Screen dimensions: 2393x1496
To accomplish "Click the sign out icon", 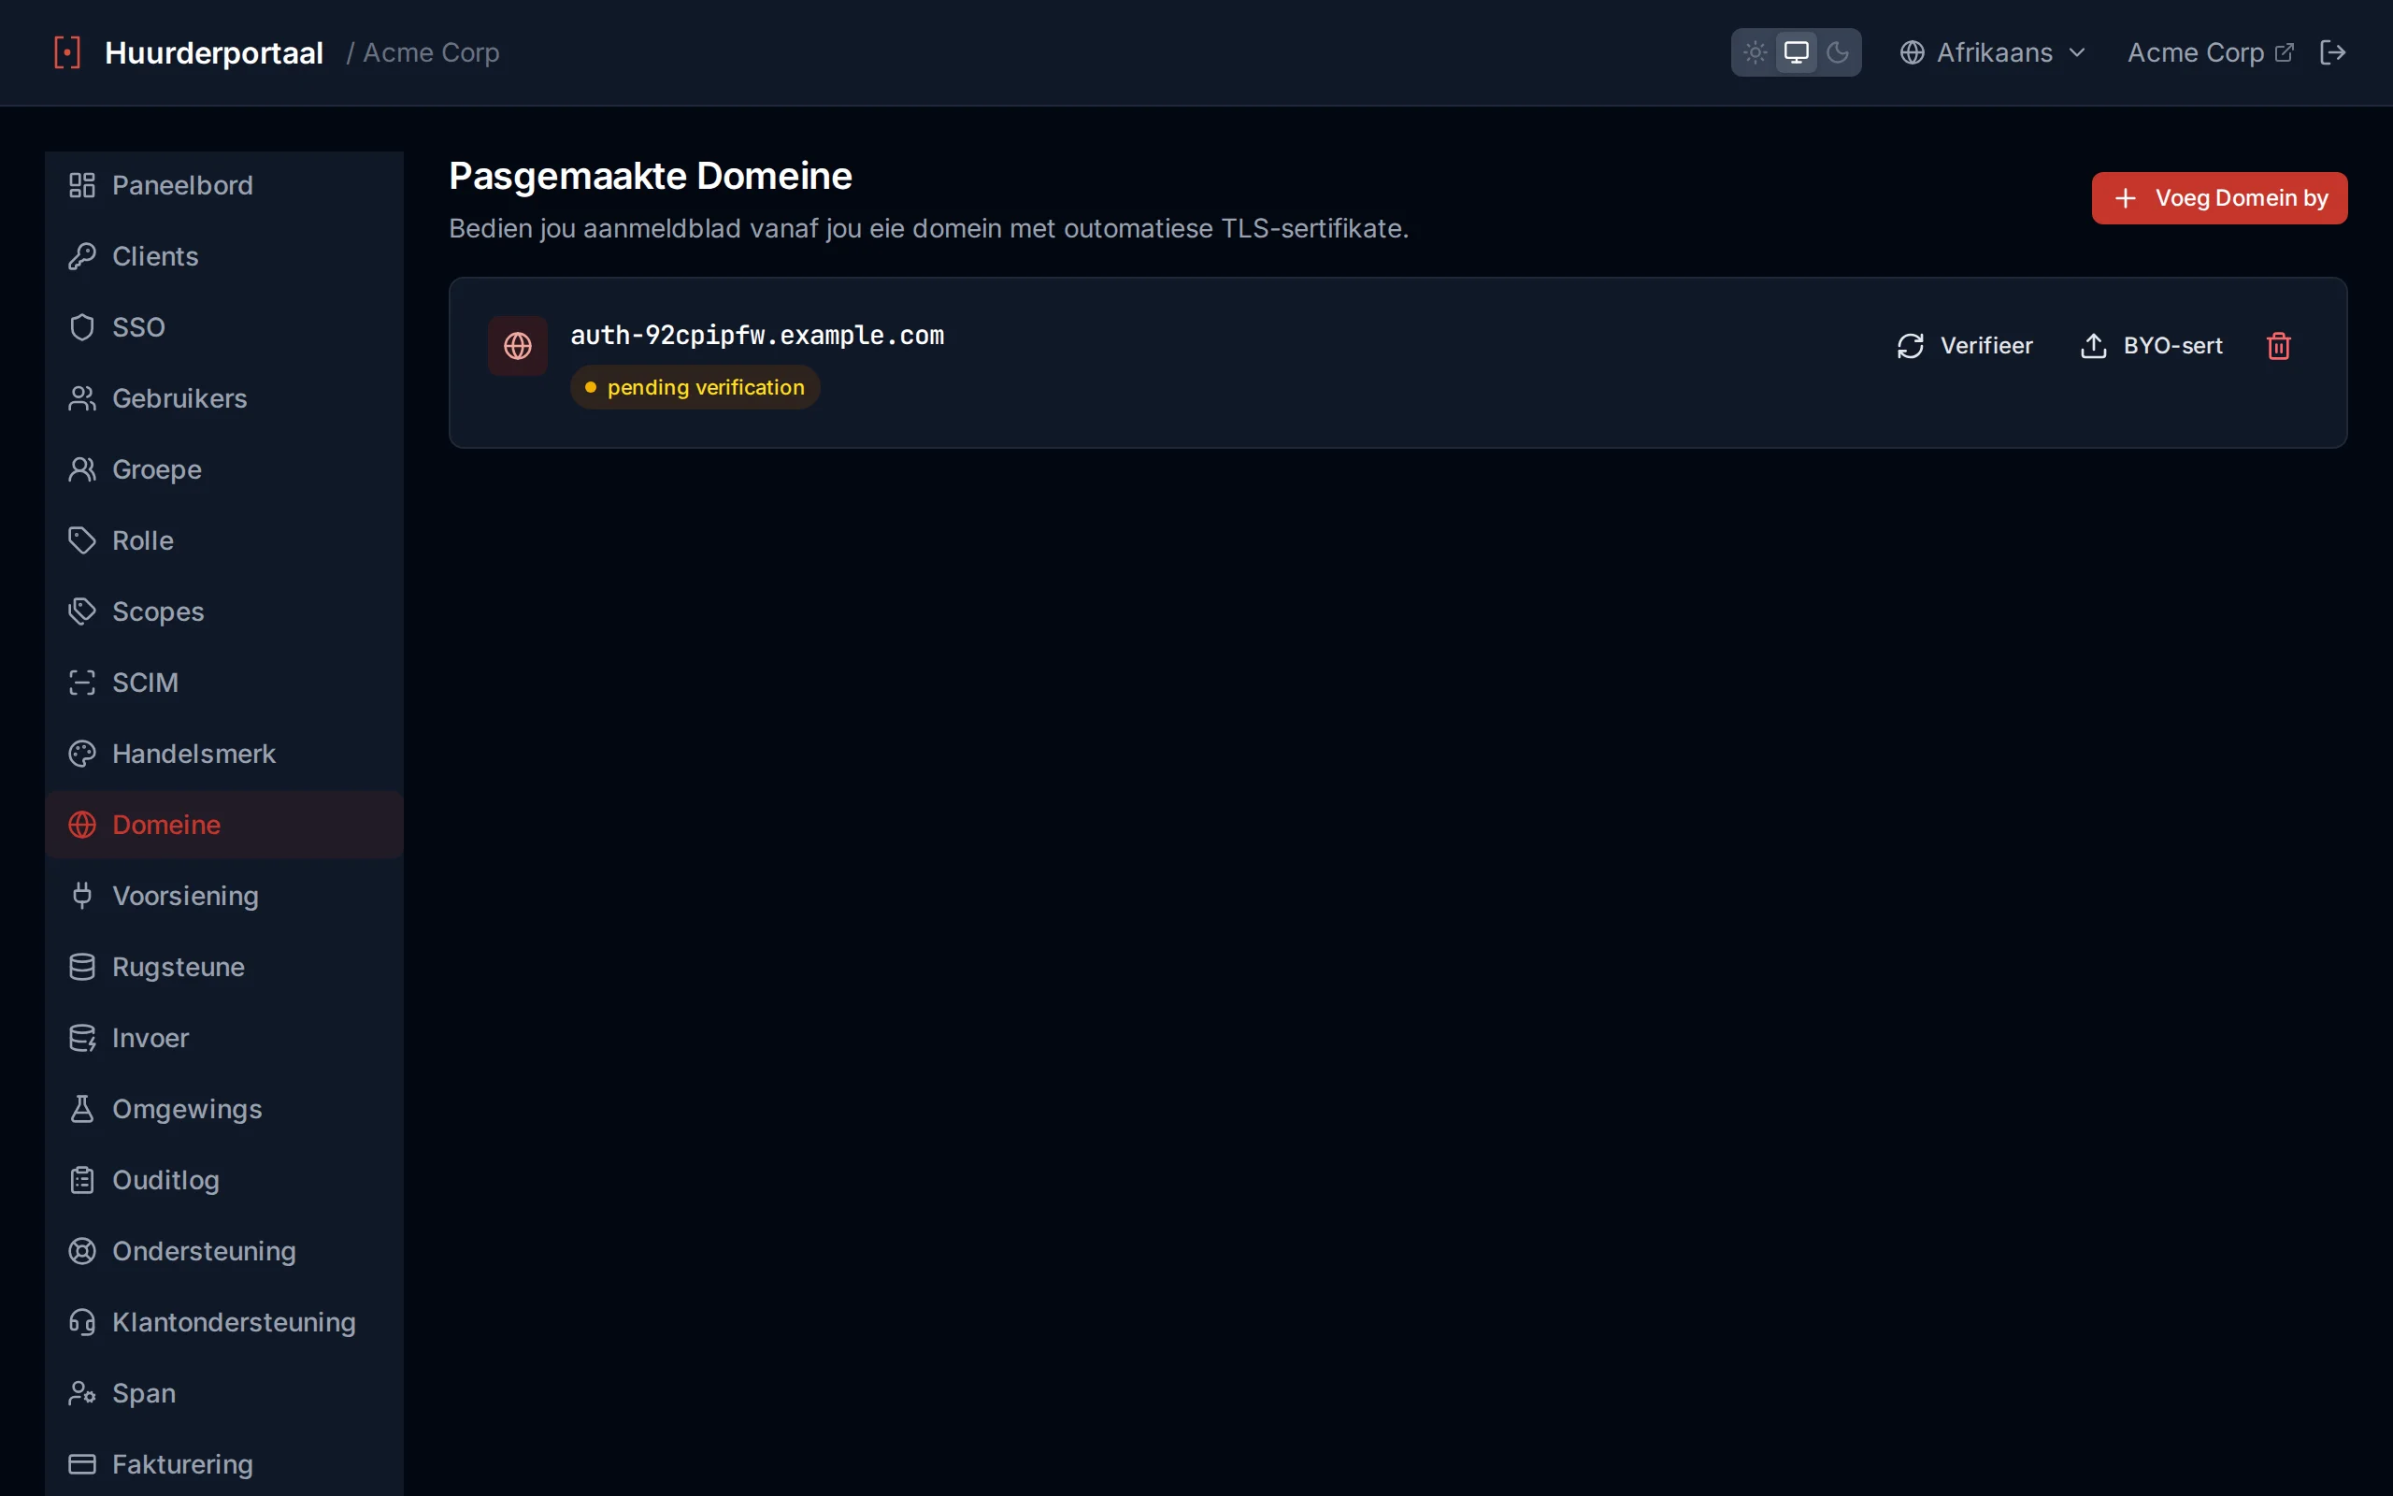I will point(2332,52).
